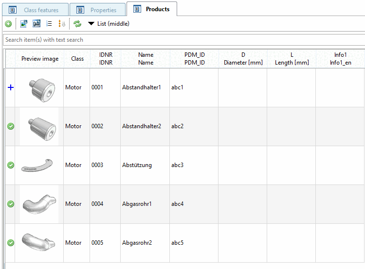This screenshot has height=269, width=365.
Task: Click the Preview image column header
Action: pyautogui.click(x=40, y=59)
